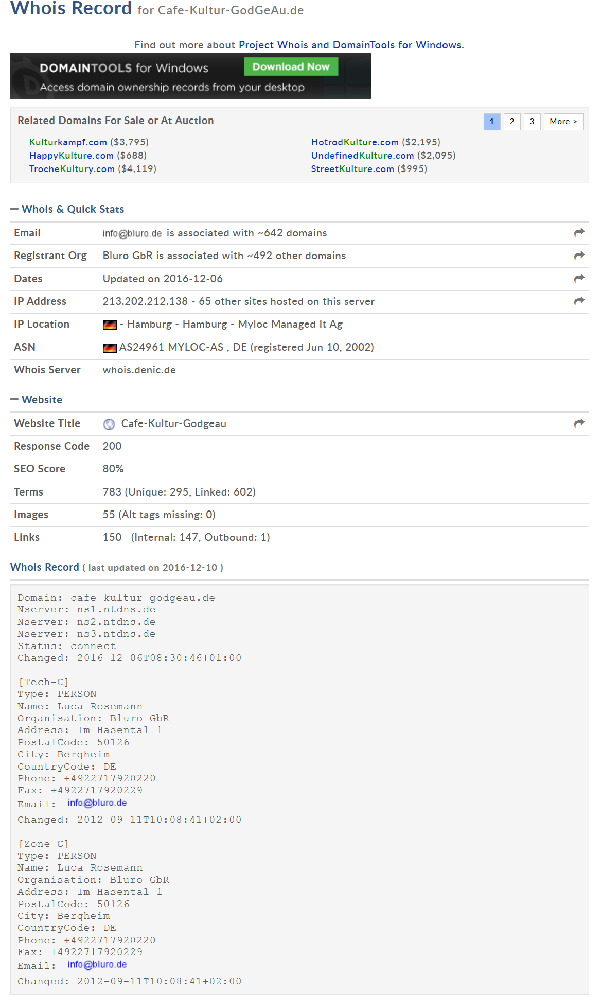This screenshot has width=602, height=1004.
Task: Click the whois.denic.de server value
Action: [139, 370]
